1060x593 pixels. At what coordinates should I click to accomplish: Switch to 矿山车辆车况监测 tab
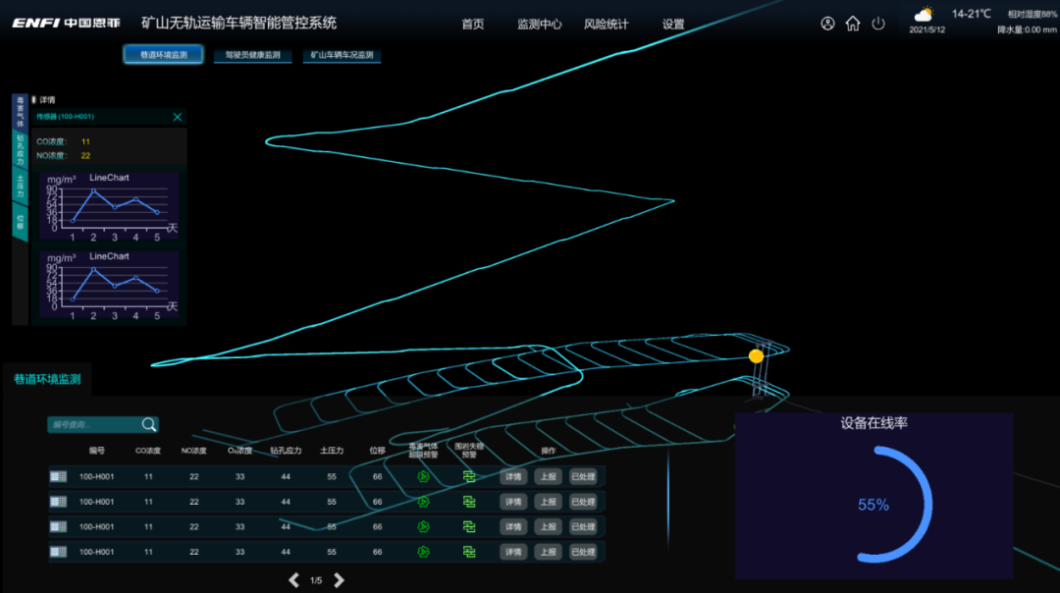(342, 55)
